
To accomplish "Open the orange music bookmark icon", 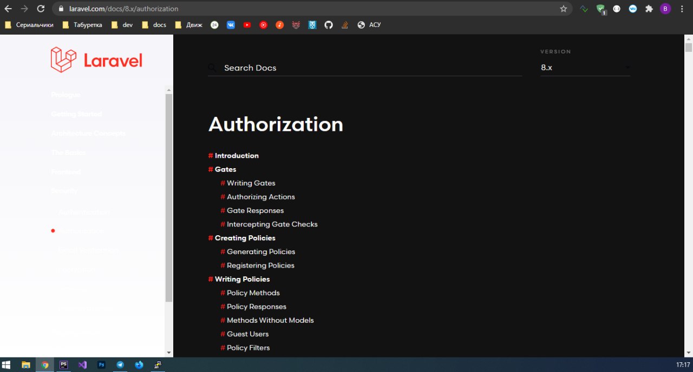I will coord(279,25).
